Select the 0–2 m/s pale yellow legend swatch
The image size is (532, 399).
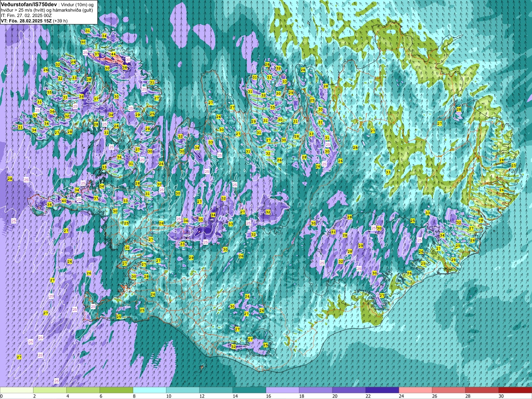(17, 390)
